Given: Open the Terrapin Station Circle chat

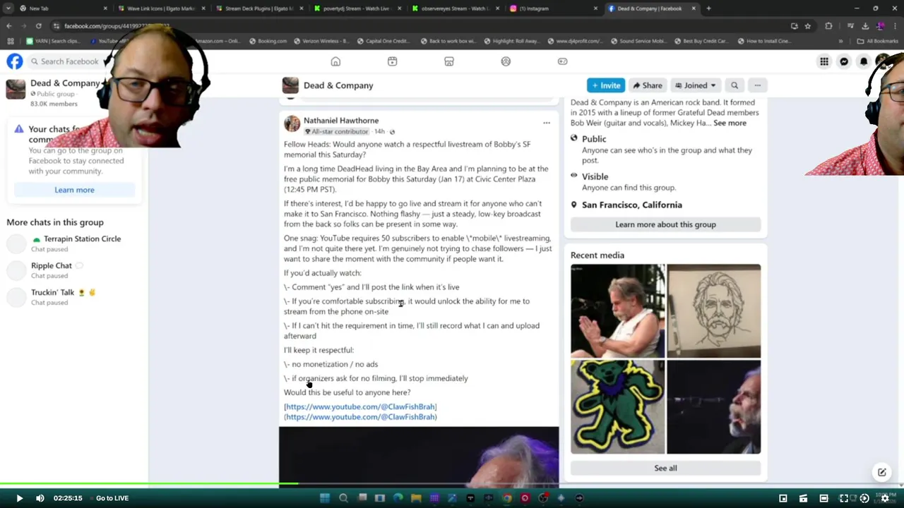Looking at the screenshot, I should click(x=74, y=243).
